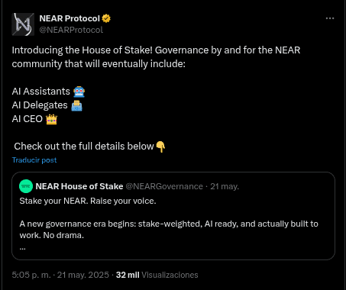The height and width of the screenshot is (290, 346).
Task: Click the robot emoji after AI Assistants
Action: (x=79, y=92)
